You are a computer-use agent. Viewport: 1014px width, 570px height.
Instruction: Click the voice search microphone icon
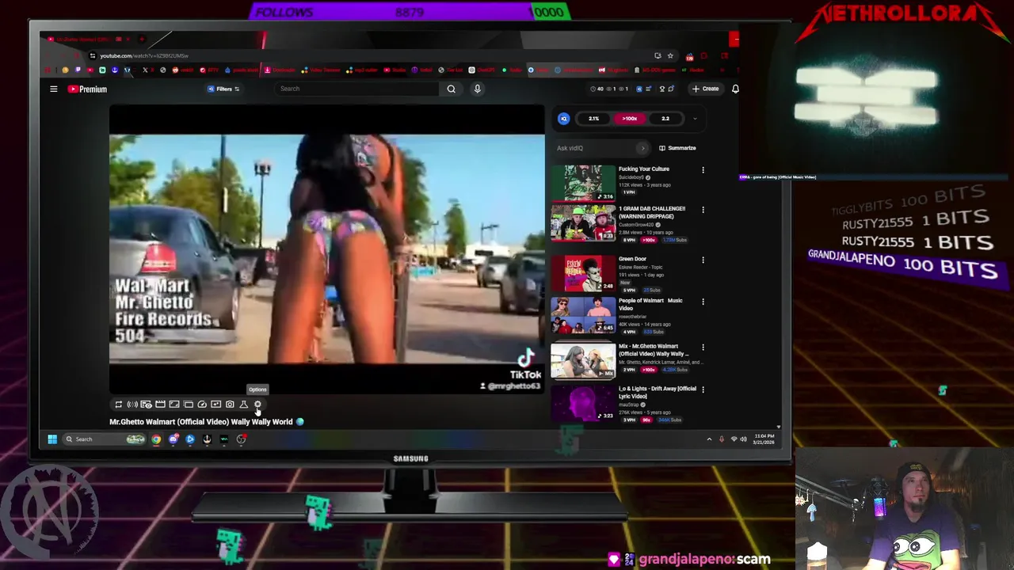click(477, 89)
